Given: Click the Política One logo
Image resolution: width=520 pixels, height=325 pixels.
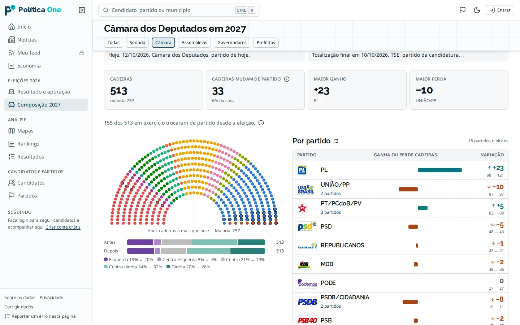Looking at the screenshot, I should pyautogui.click(x=33, y=10).
